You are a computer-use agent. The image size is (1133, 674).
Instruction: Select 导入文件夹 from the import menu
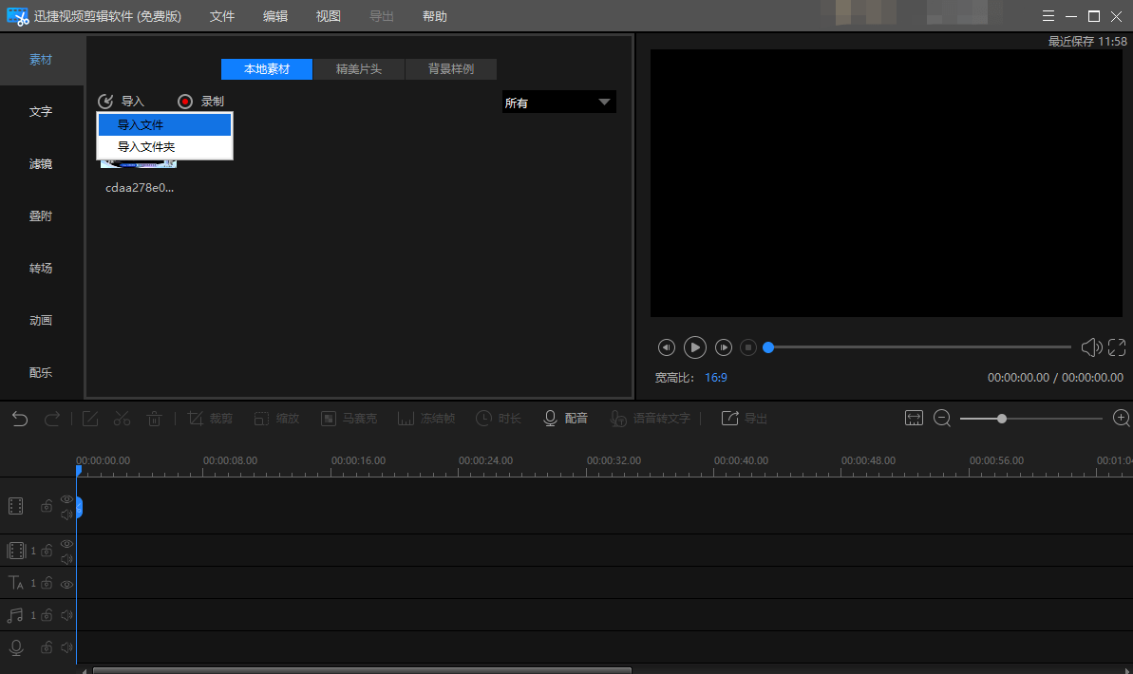point(146,147)
